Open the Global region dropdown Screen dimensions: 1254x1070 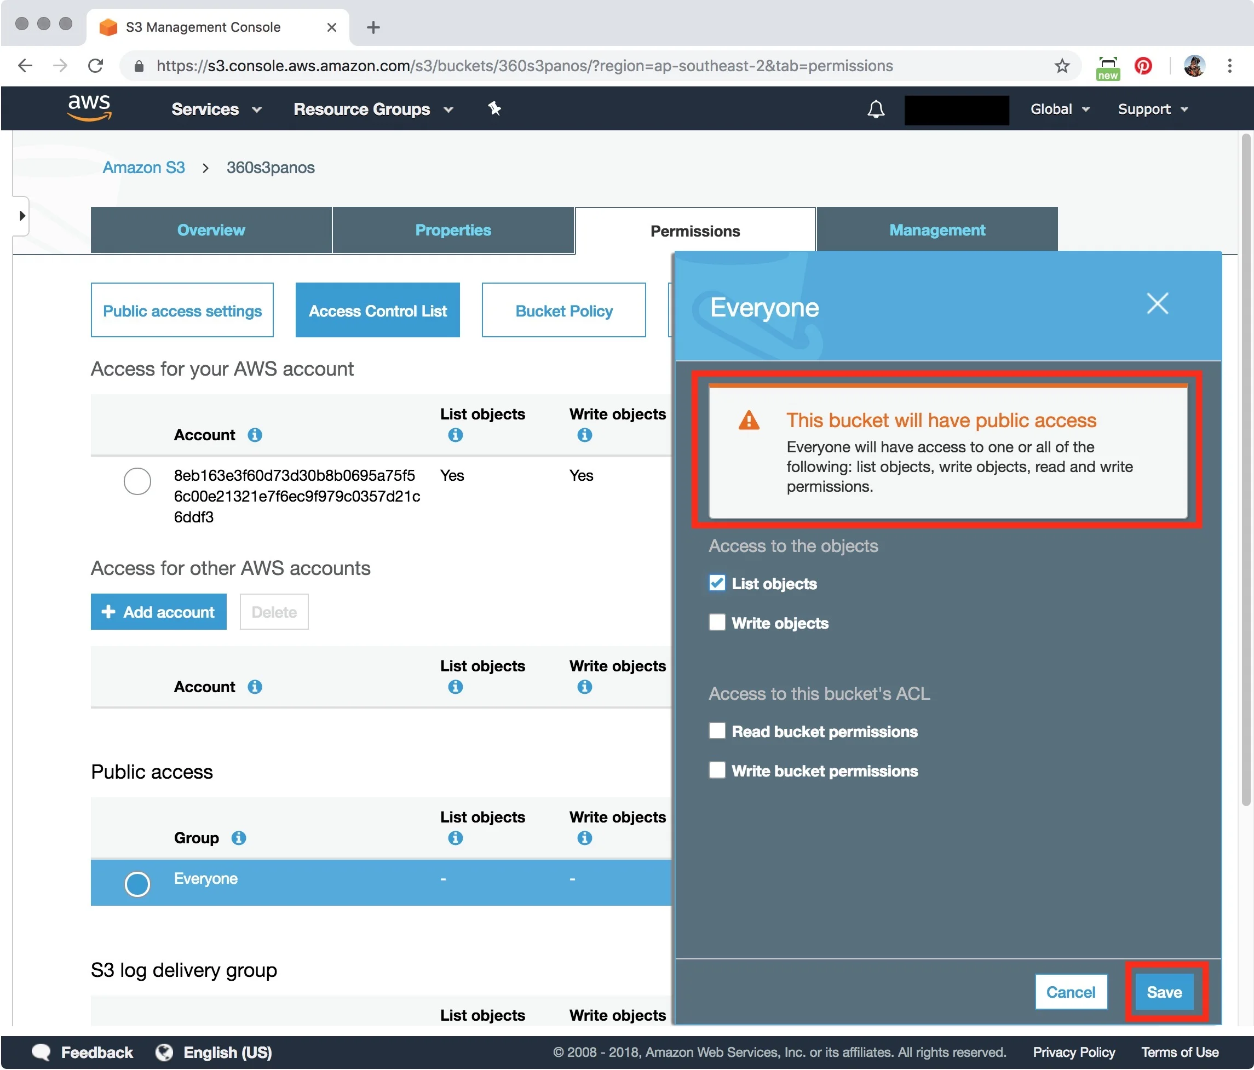(1060, 109)
